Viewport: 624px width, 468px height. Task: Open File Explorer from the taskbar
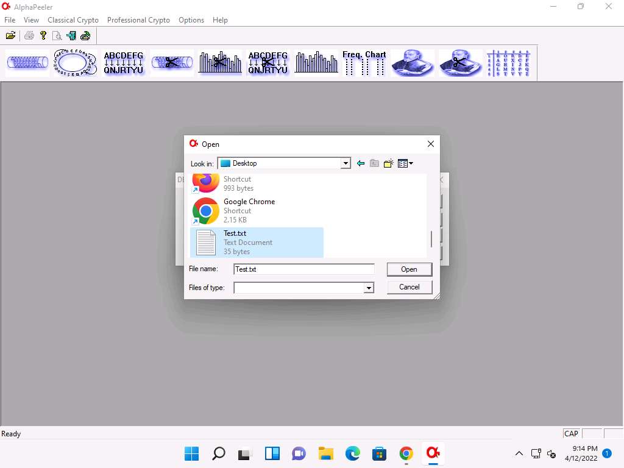pos(326,453)
